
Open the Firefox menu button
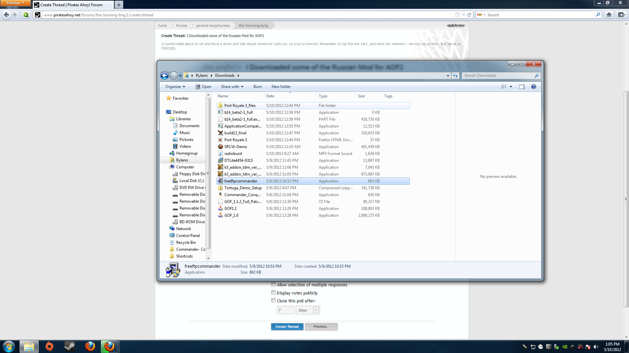[15, 3]
